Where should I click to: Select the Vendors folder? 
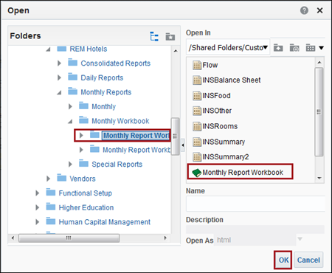click(83, 179)
